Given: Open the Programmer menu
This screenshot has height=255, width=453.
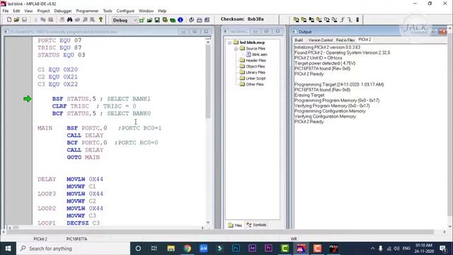Looking at the screenshot, I should [x=87, y=11].
